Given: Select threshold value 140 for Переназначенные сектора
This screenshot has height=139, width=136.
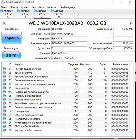Looking at the screenshot, I should click(104, 80).
